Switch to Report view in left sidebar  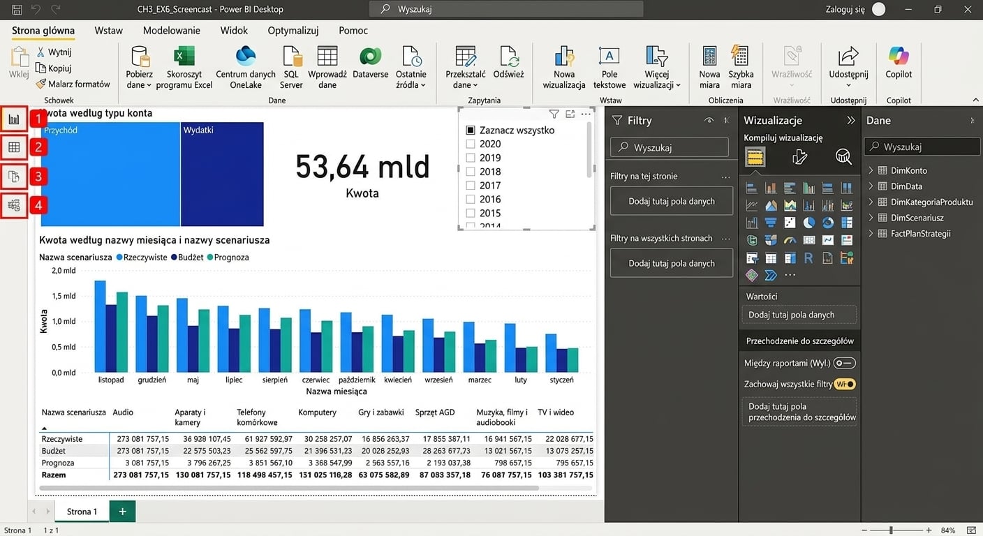[14, 119]
